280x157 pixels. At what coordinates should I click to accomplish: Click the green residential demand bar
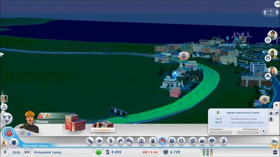204,152
